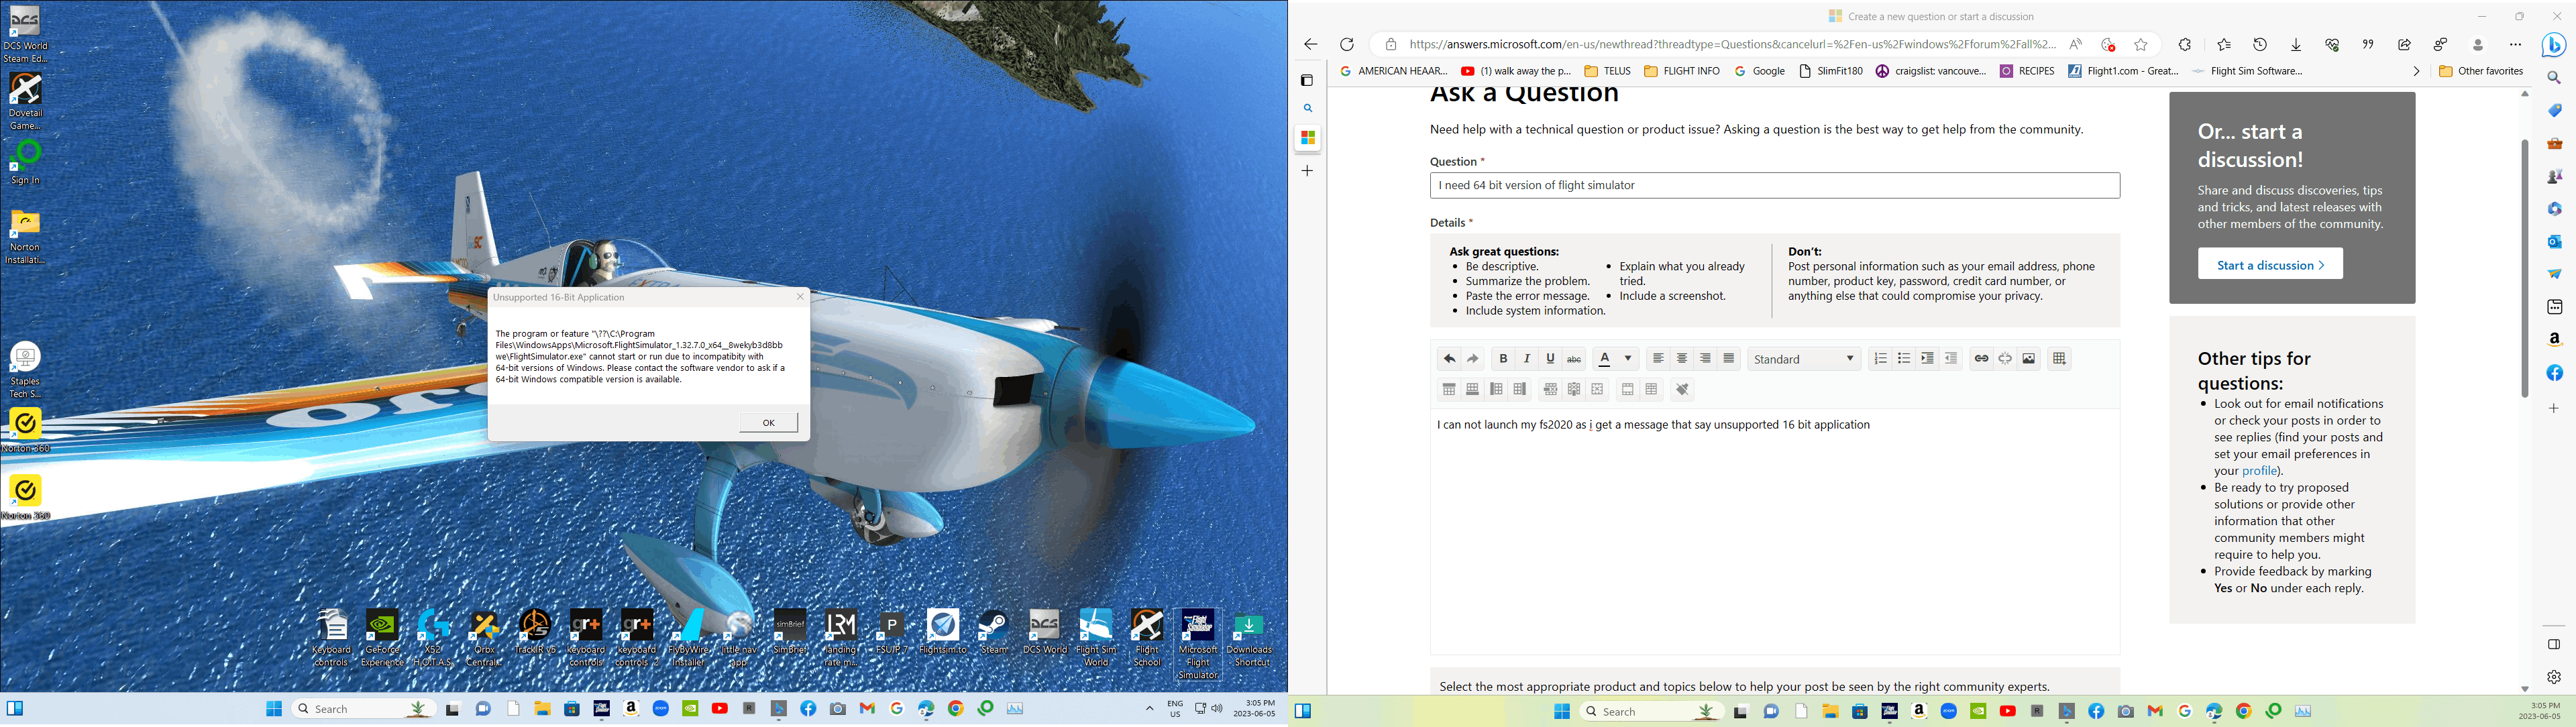Click the delete row icon
The image size is (2576, 727).
tap(1550, 390)
